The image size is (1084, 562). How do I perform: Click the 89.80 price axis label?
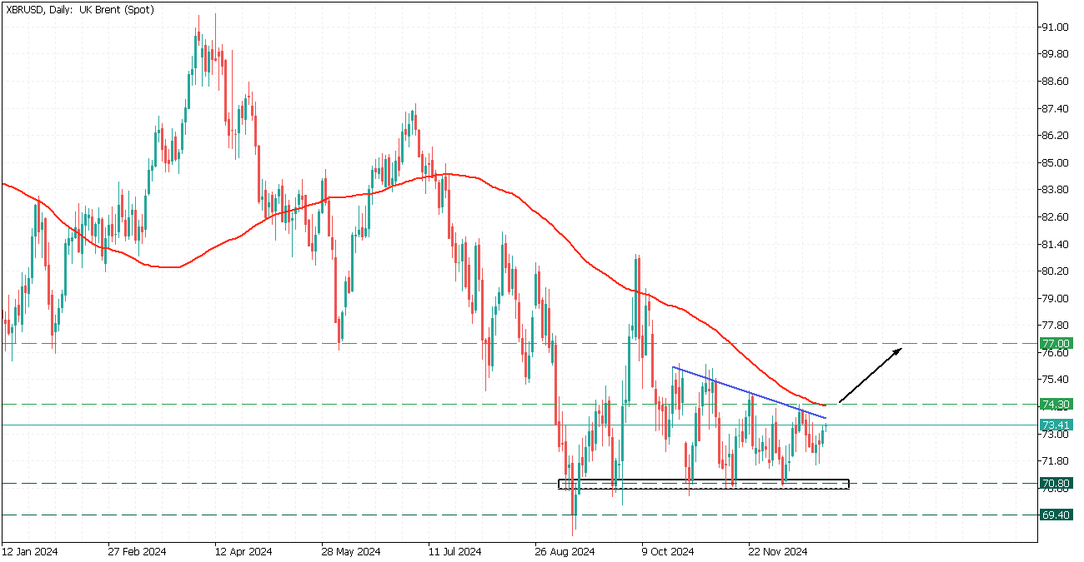(1055, 54)
